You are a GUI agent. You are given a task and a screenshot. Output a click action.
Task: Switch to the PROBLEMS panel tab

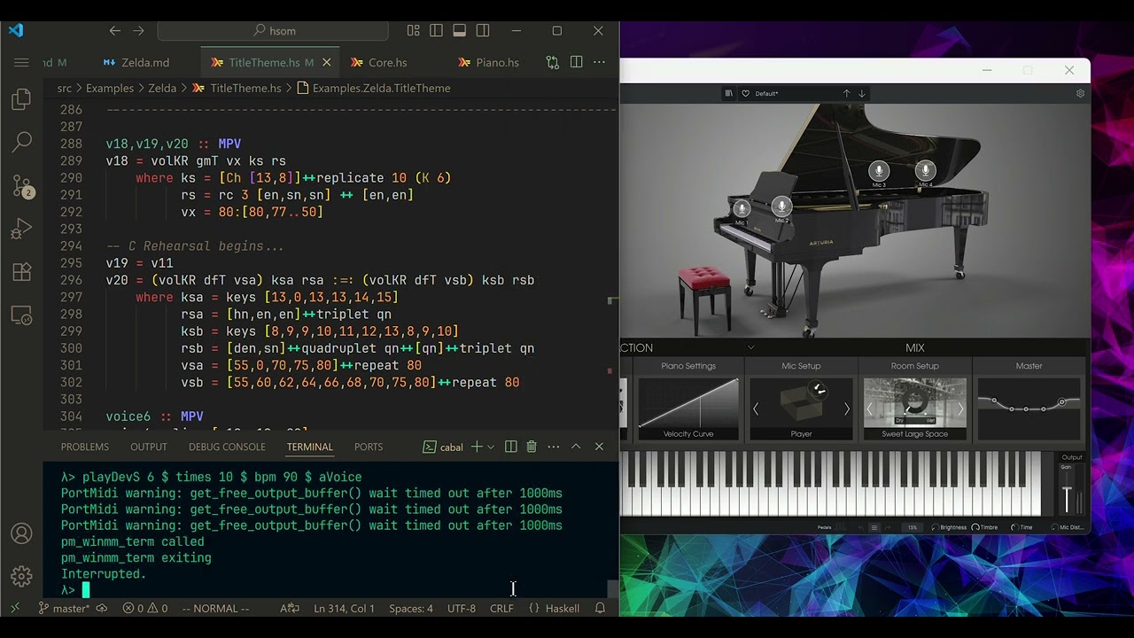coord(85,447)
